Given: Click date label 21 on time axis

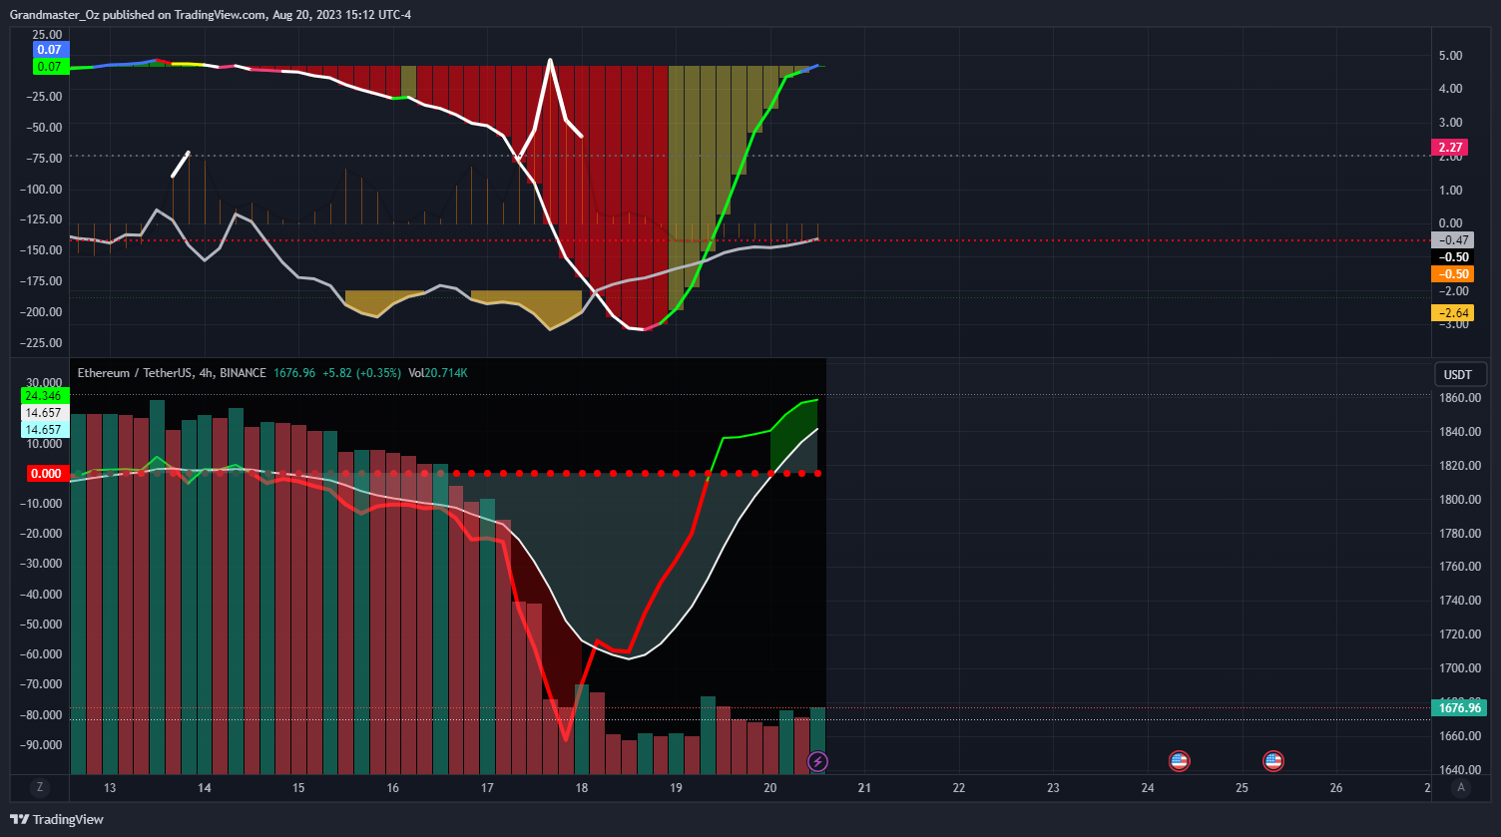Looking at the screenshot, I should 864,788.
